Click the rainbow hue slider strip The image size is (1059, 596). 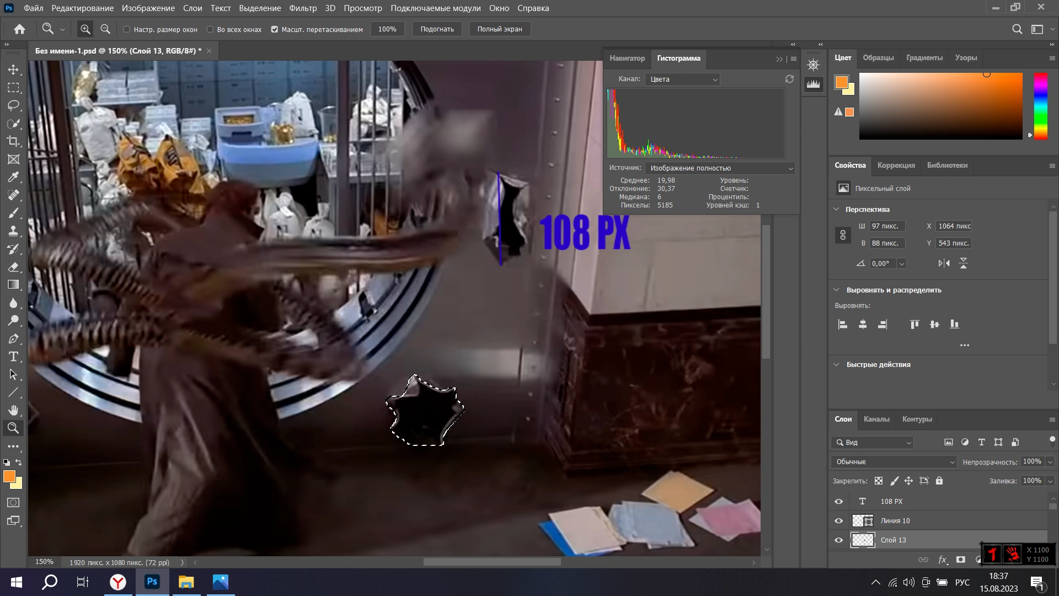(1040, 106)
